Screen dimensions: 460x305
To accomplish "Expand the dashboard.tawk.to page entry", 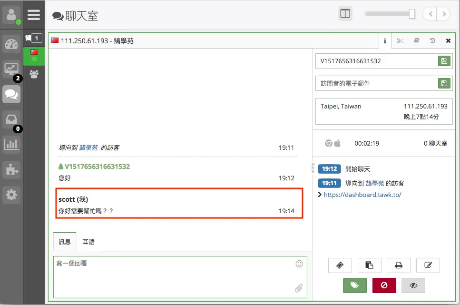I will pos(320,195).
